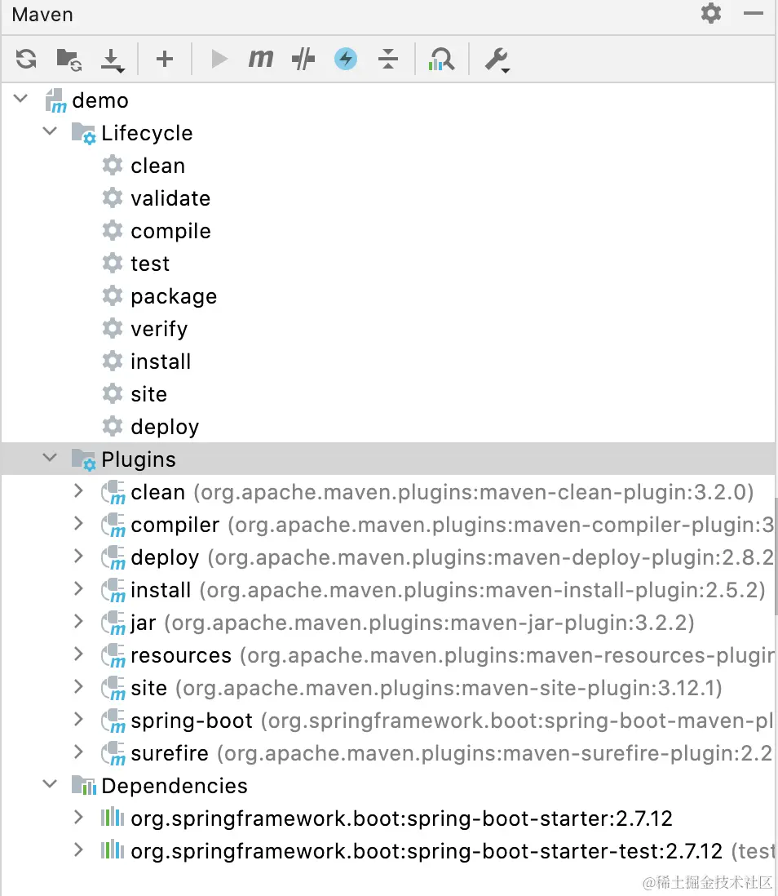Hide the Maven tool window
This screenshot has height=896, width=778.
(754, 13)
